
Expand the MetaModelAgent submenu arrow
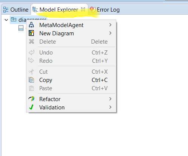pyautogui.click(x=110, y=25)
